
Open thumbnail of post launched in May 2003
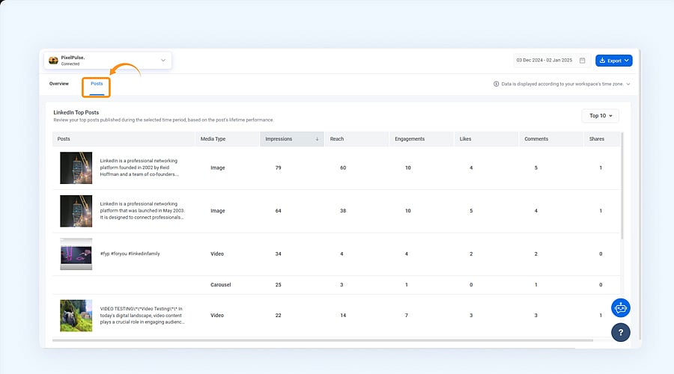pyautogui.click(x=76, y=211)
